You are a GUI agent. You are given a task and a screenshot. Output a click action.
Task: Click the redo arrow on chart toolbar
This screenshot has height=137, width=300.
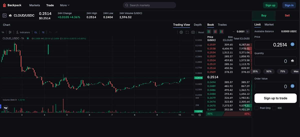click(56, 32)
